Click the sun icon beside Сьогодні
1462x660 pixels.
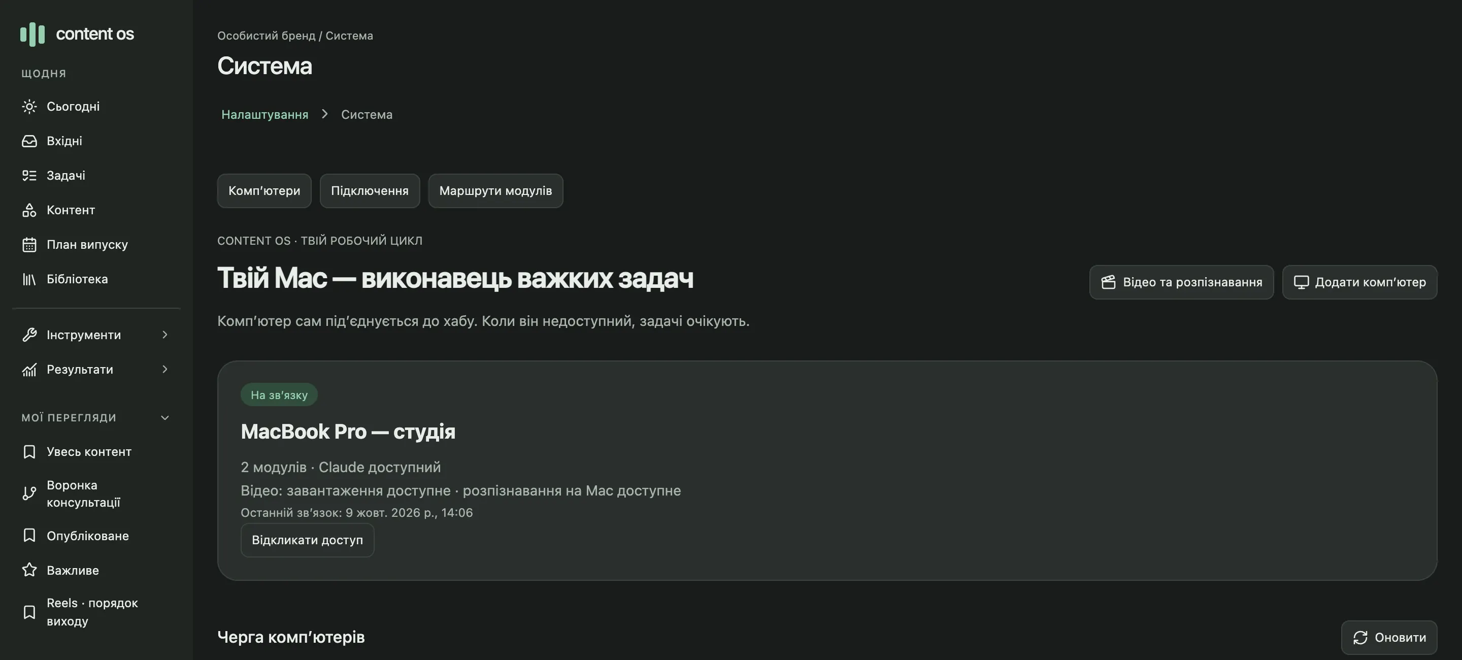[x=29, y=107]
